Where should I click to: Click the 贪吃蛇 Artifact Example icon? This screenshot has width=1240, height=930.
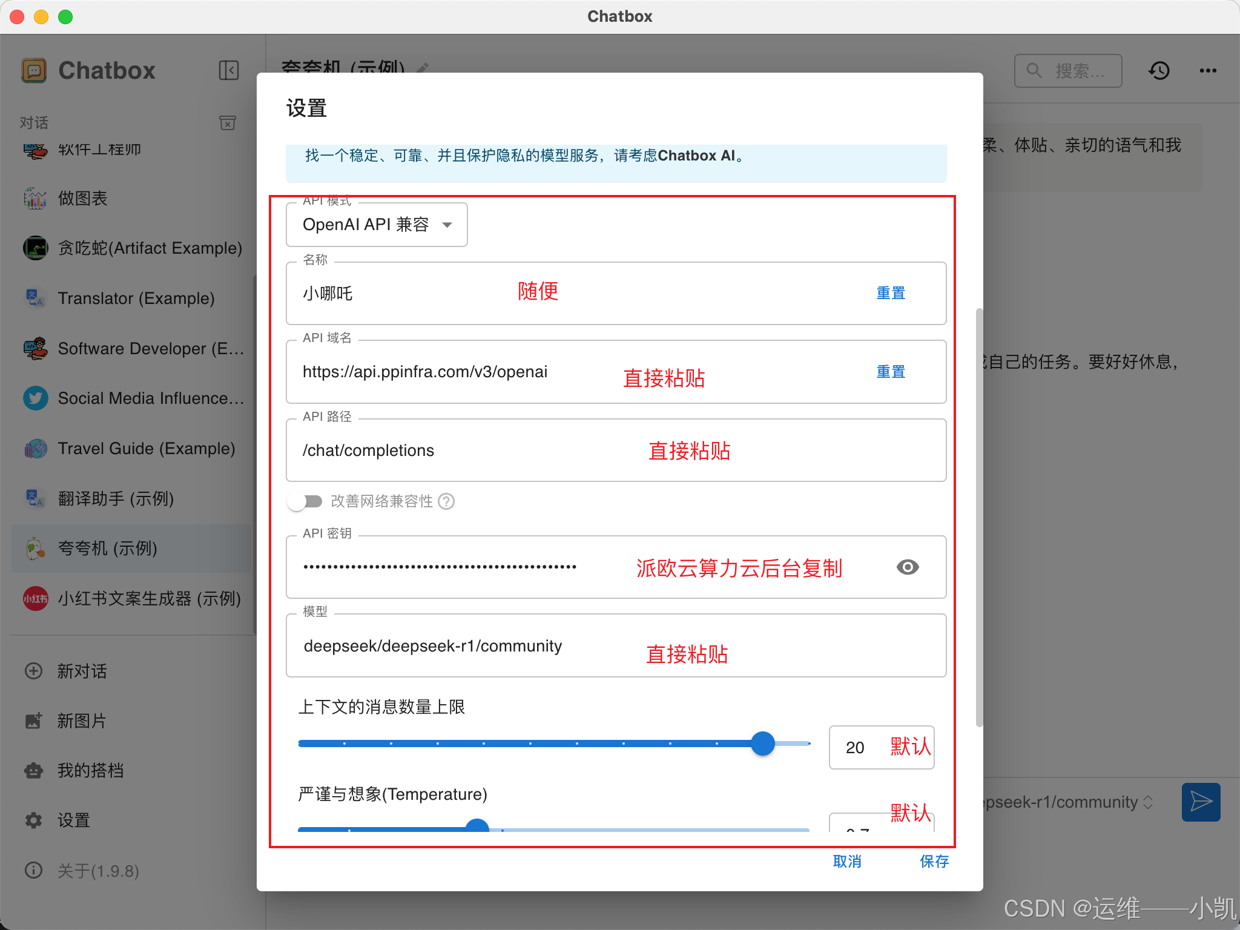(35, 248)
